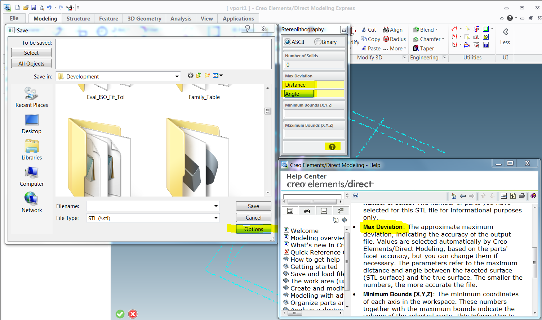Open Recent Places in Save dialog

click(x=32, y=97)
